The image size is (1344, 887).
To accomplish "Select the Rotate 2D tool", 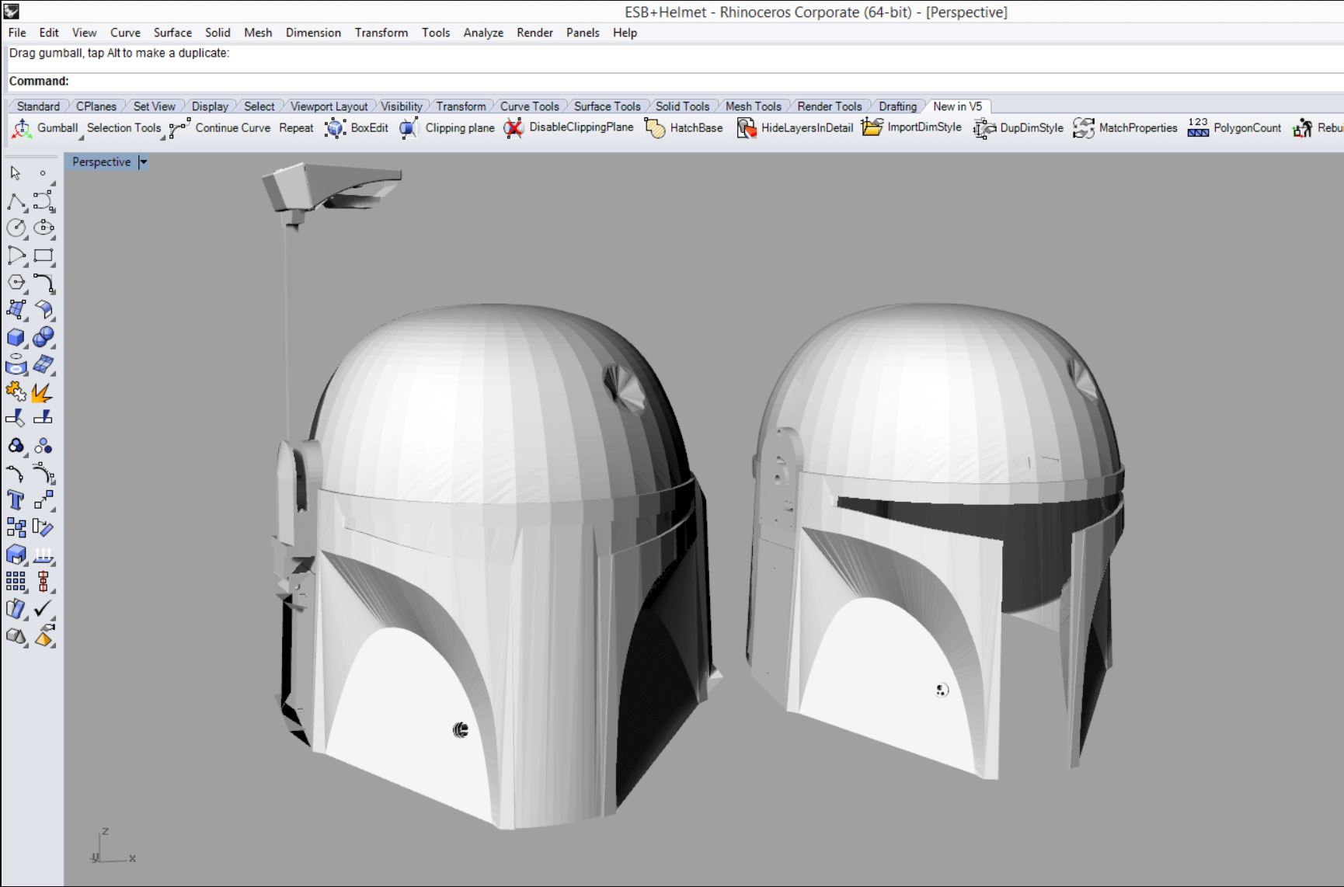I will 44,528.
